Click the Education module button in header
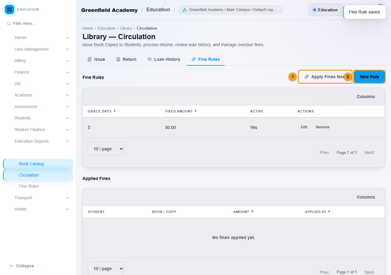Image resolution: width=391 pixels, height=275 pixels. [325, 10]
